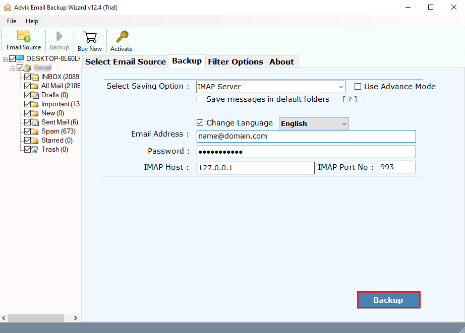Viewport: 465px width, 333px height.
Task: Switch to Select Email Source tab
Action: 126,61
